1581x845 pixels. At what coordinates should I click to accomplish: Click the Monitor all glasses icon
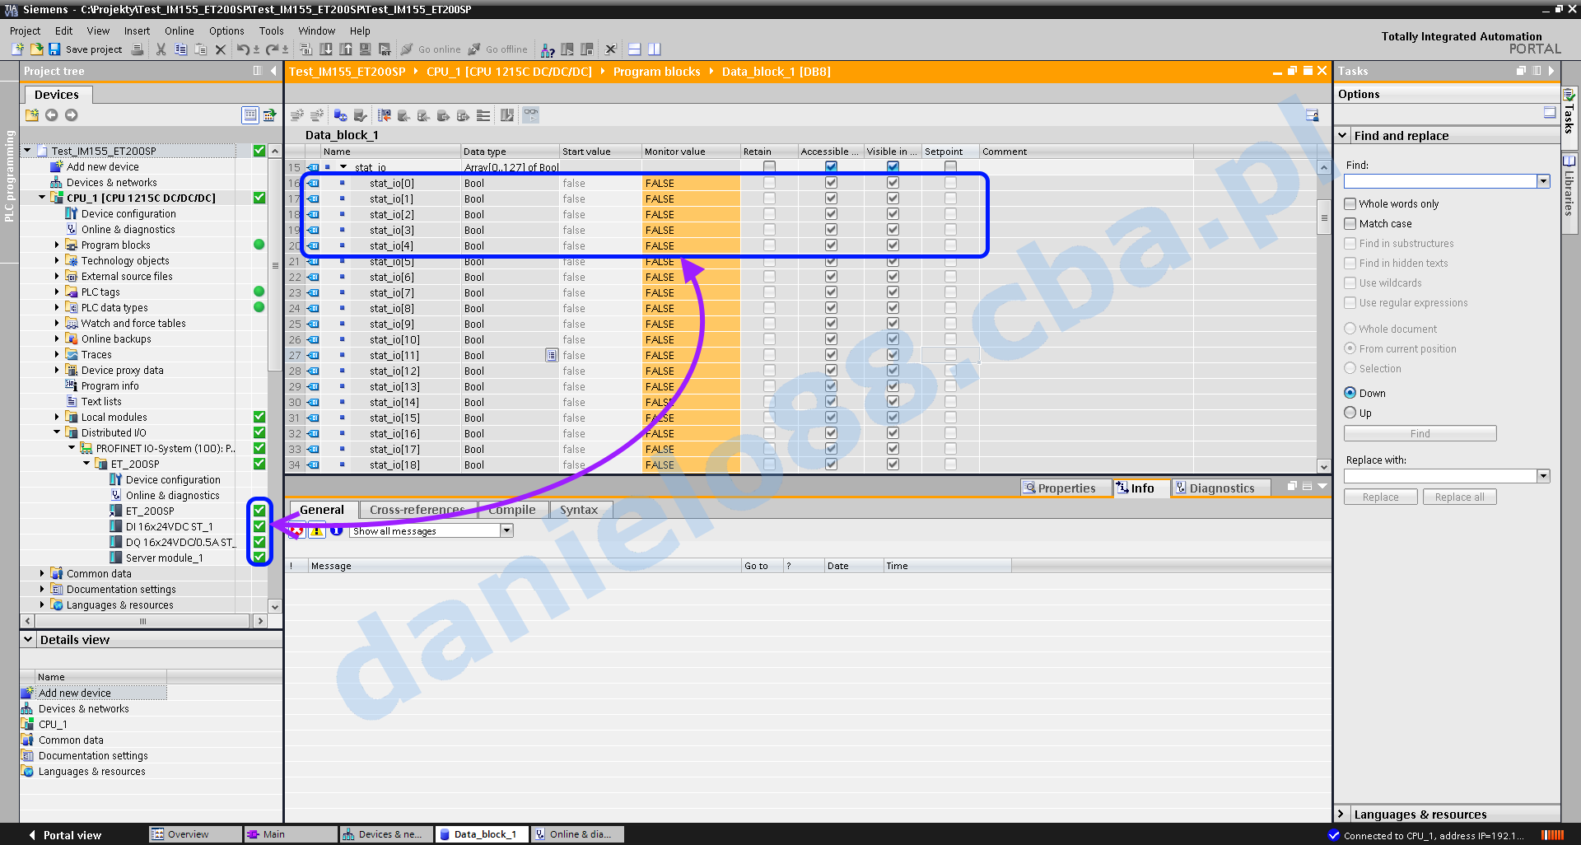(531, 115)
